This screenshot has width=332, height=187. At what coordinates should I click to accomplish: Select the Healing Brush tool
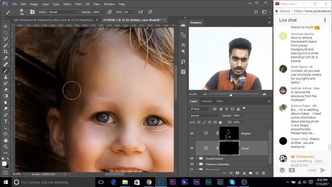click(6, 64)
